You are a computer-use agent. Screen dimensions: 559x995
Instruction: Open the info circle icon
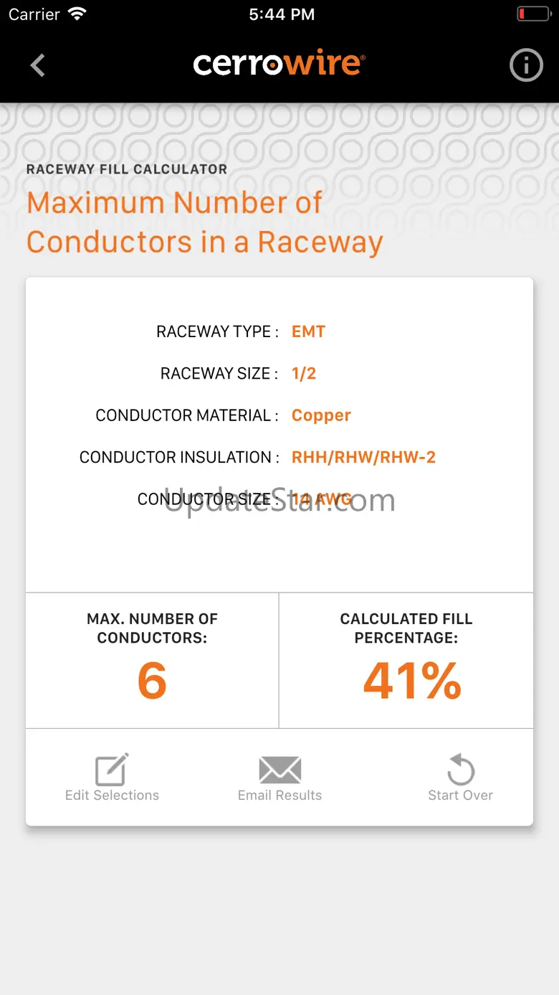point(526,65)
